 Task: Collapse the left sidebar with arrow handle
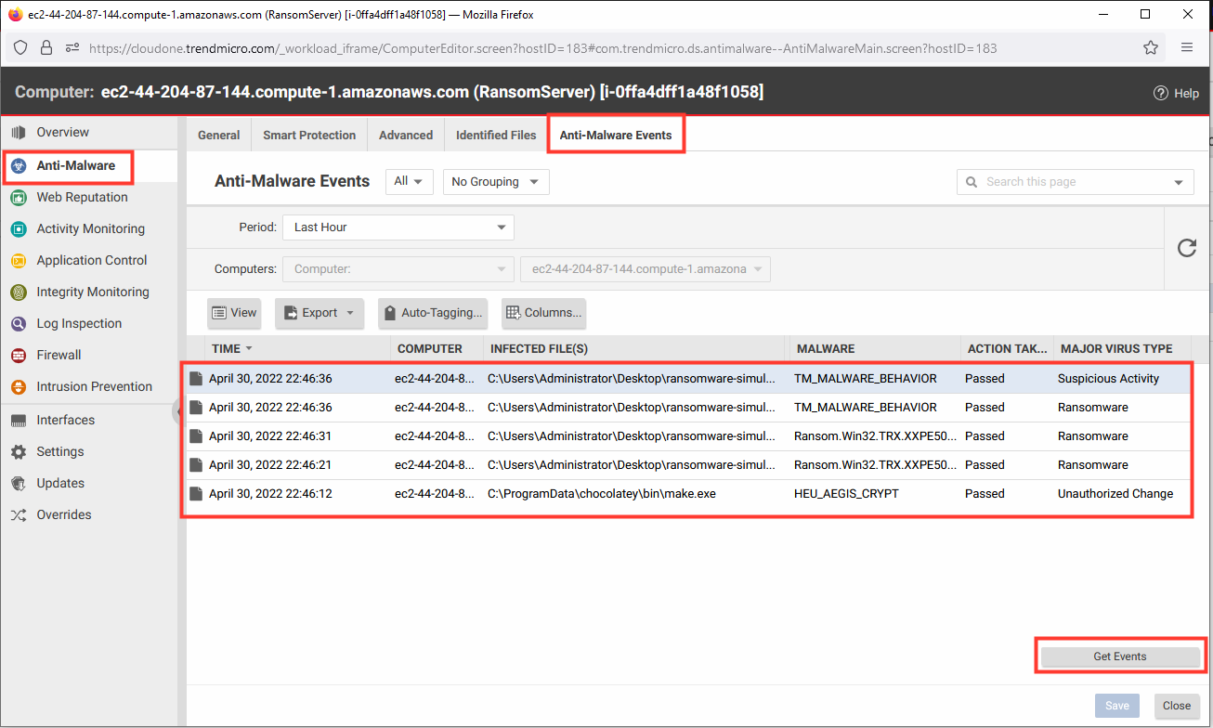(x=176, y=413)
